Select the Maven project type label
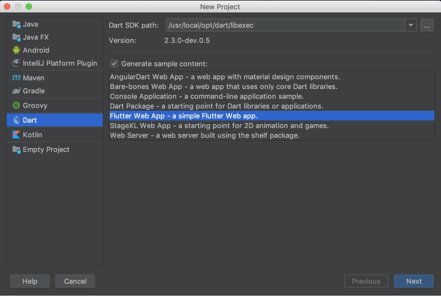The image size is (441, 297). [33, 78]
